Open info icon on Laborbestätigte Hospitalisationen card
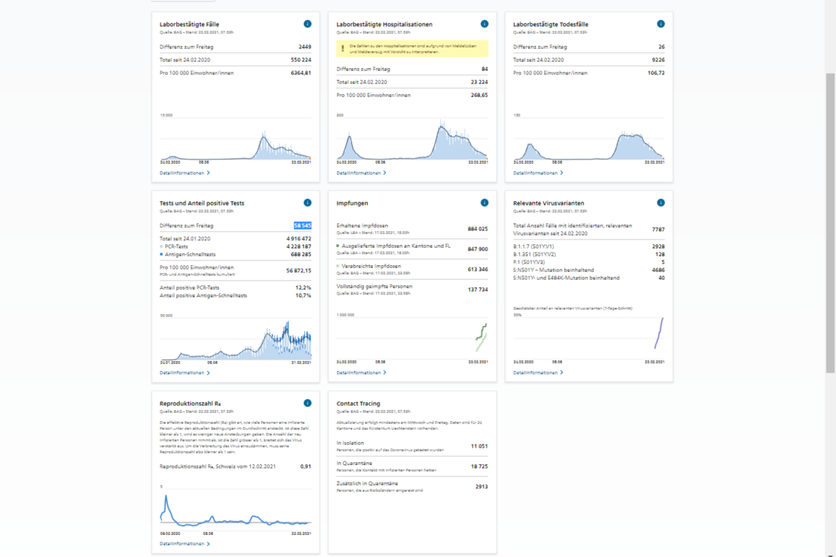The image size is (836, 557). [x=484, y=24]
